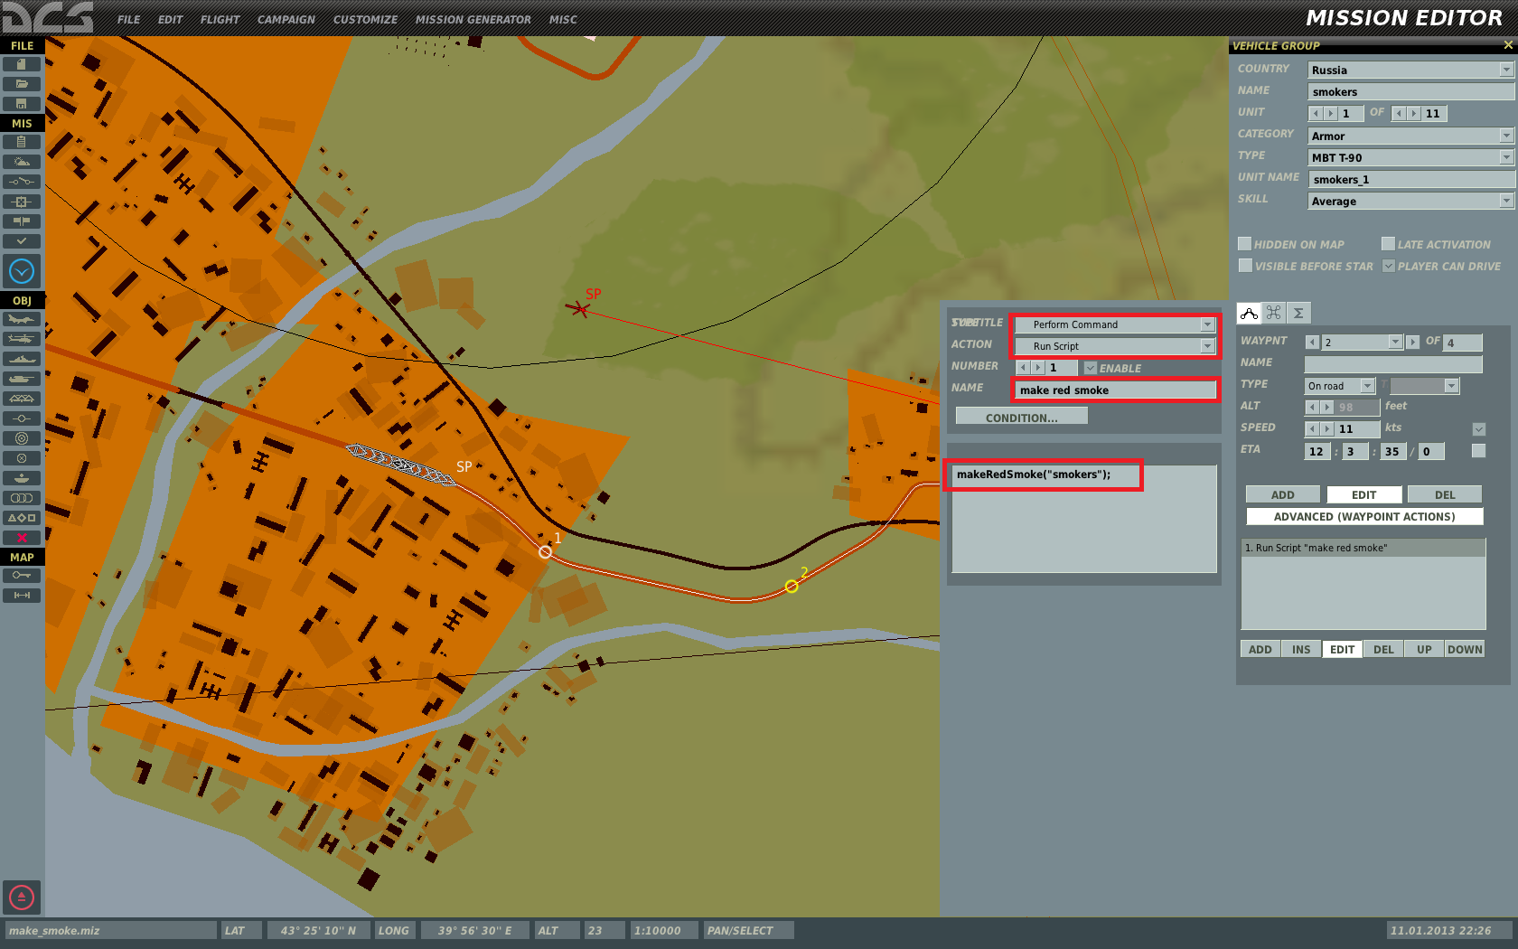1518x949 pixels.
Task: Click the line-with-diamond icon in OBJ
Action: point(22,418)
